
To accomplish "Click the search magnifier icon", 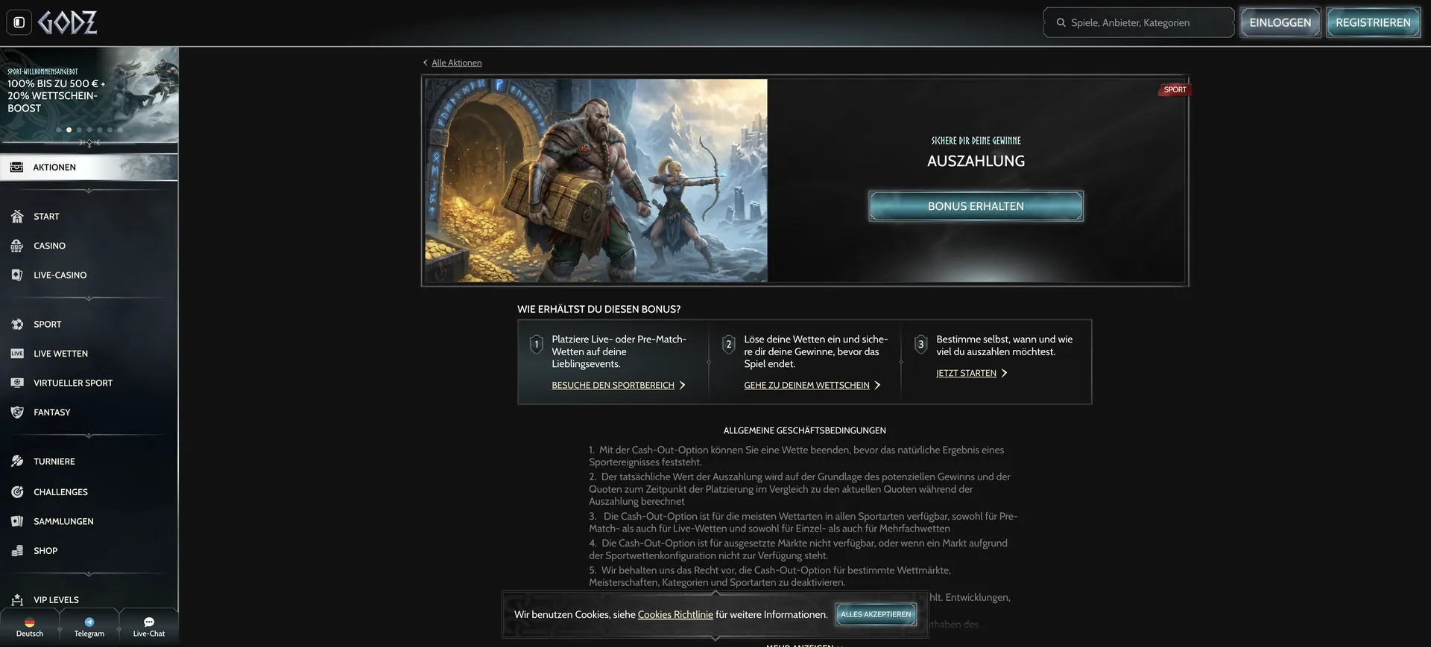I will [1061, 22].
